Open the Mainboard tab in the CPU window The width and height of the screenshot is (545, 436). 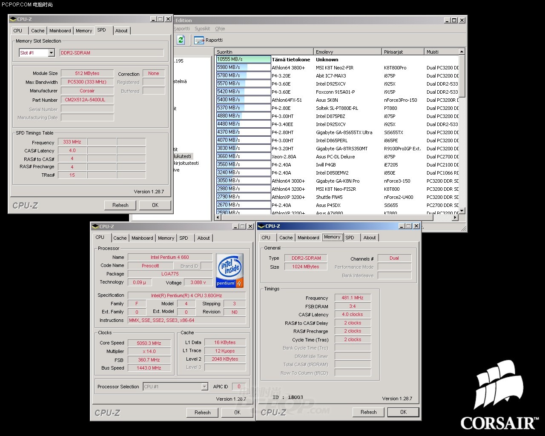[x=142, y=238]
